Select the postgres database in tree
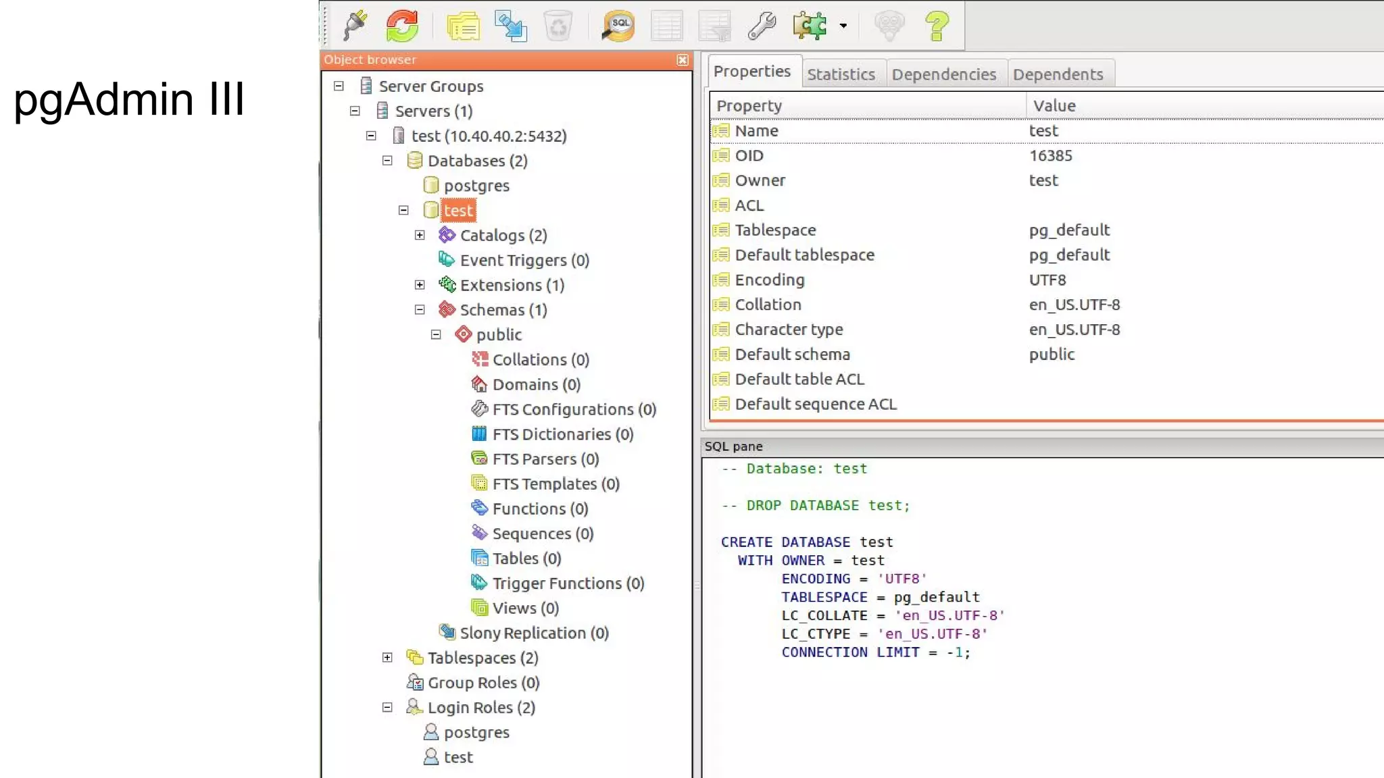 [x=476, y=186]
